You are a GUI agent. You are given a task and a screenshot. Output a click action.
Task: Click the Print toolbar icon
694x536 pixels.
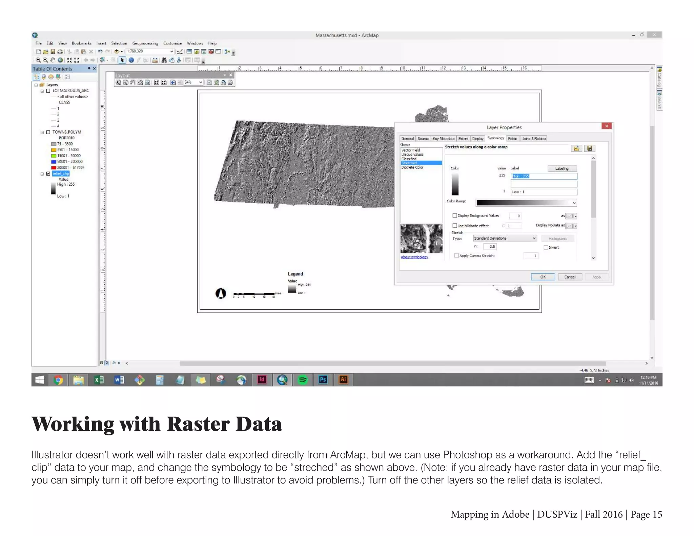pos(60,51)
